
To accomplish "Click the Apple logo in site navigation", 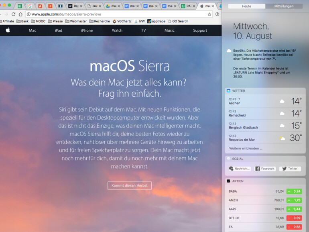I will pyautogui.click(x=8, y=30).
